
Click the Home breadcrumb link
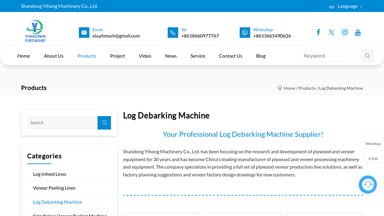pos(289,88)
